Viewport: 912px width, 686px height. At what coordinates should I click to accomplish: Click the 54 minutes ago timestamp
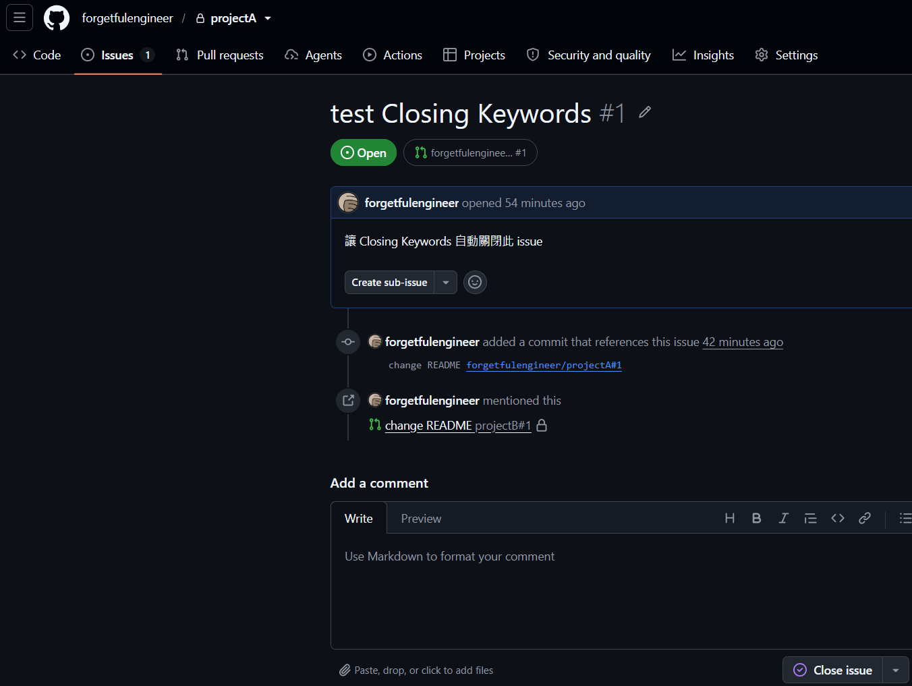point(545,203)
